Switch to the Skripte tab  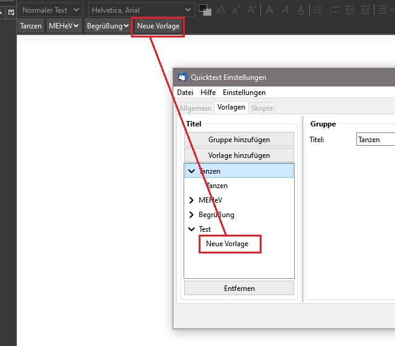262,108
